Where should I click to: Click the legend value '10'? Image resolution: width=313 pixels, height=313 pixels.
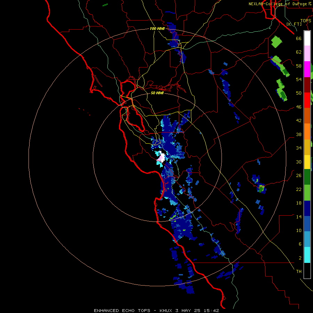(299, 230)
